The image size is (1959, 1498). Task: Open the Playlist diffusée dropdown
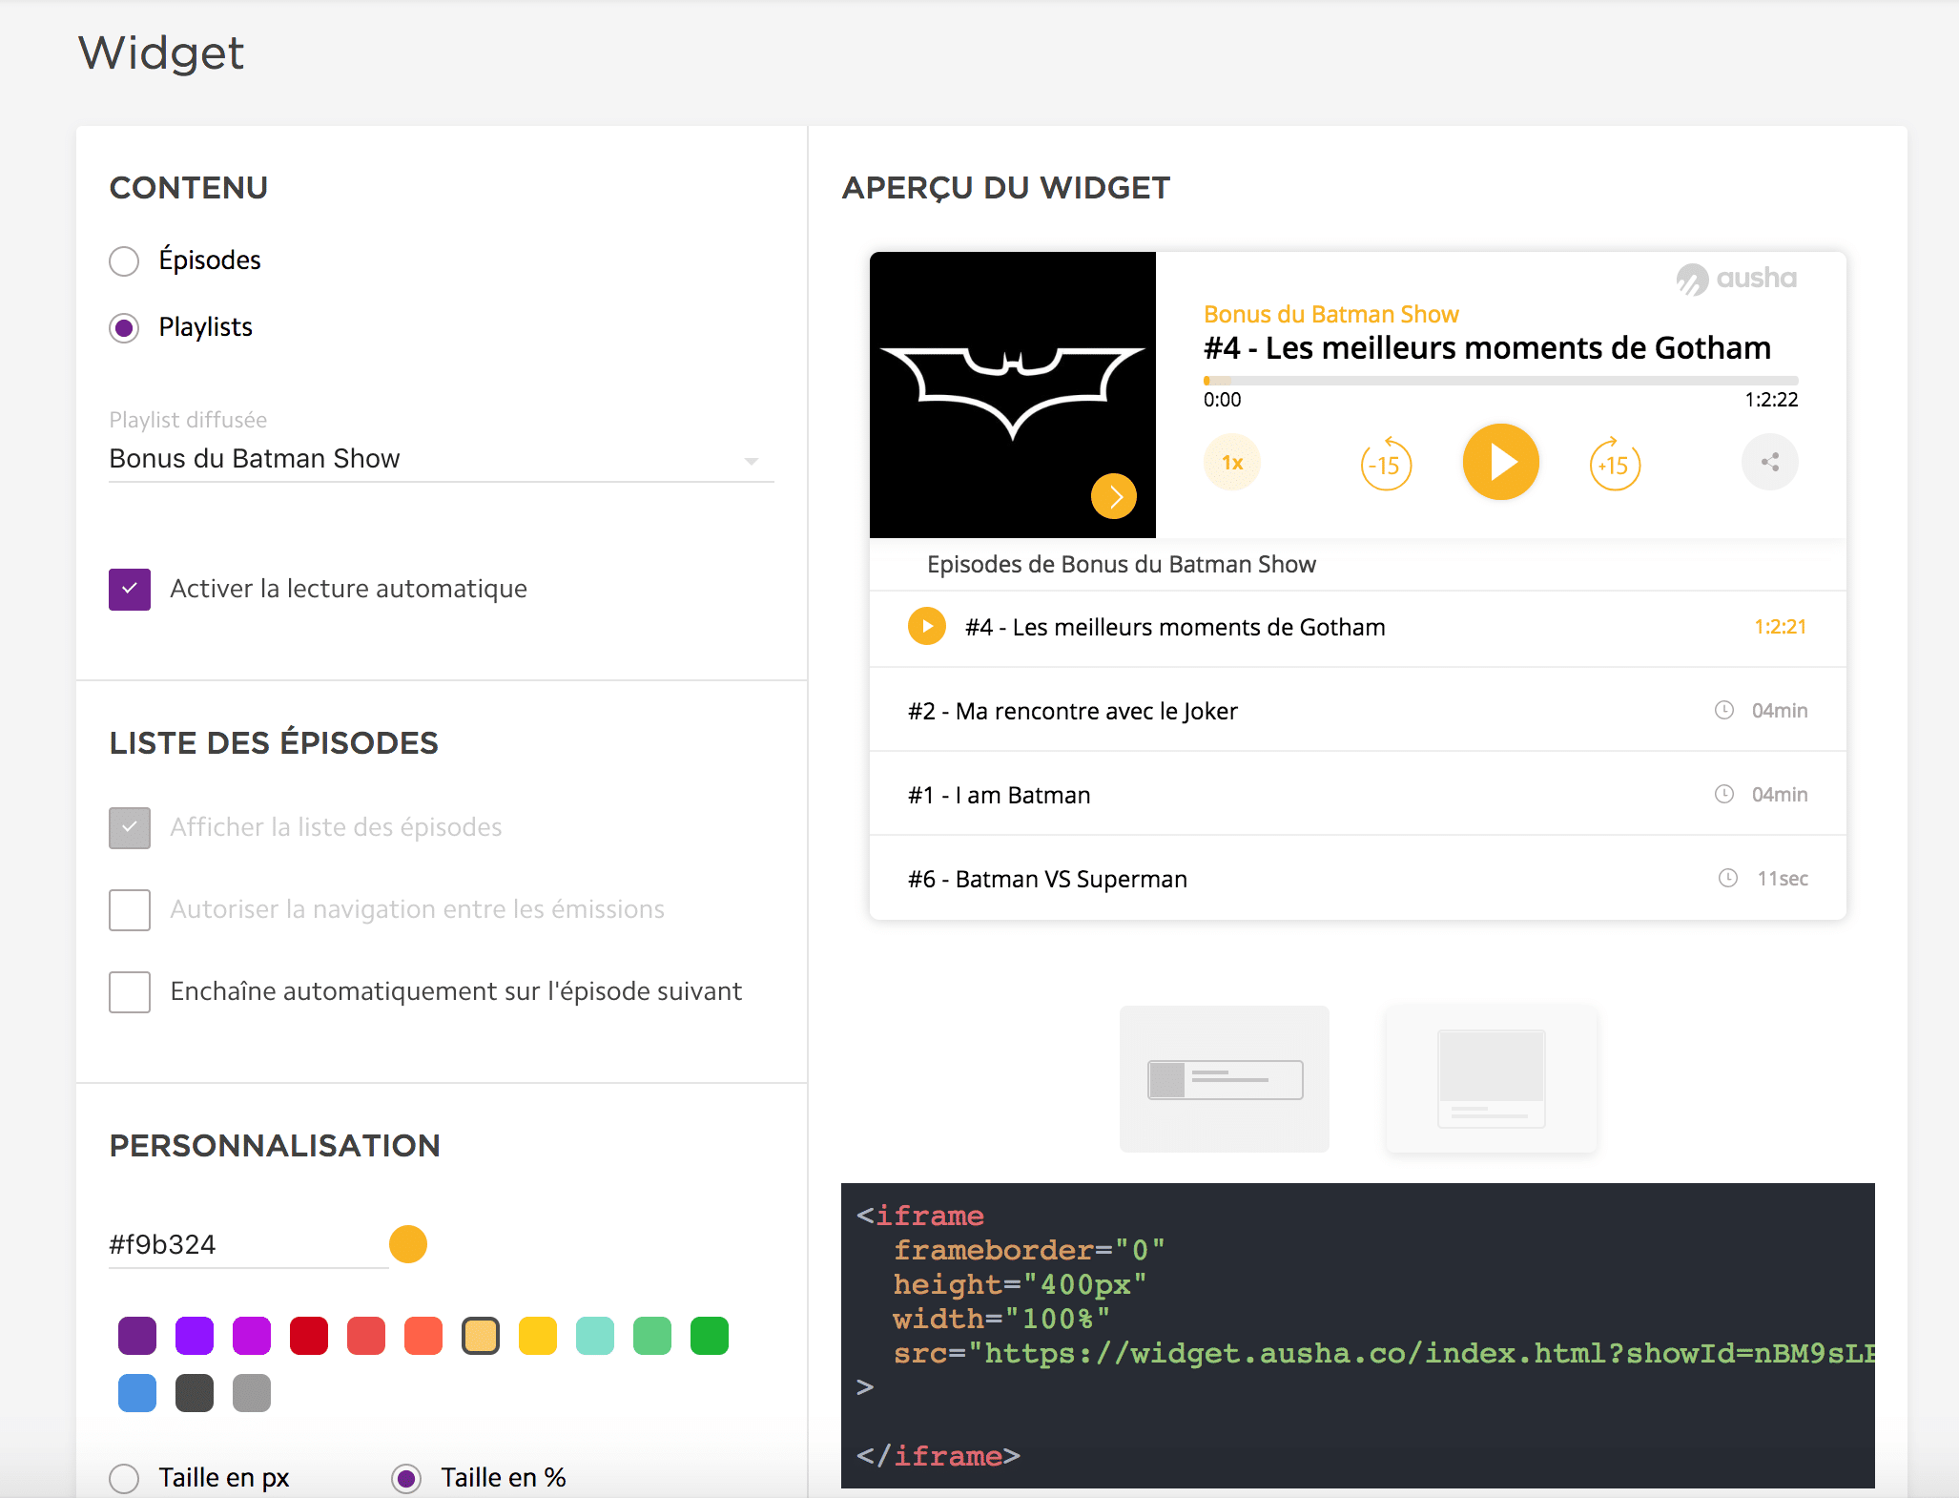point(441,459)
